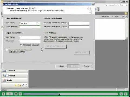The width and height of the screenshot is (130, 97).
Task: Click the Password input field
Action: click(x=30, y=41)
